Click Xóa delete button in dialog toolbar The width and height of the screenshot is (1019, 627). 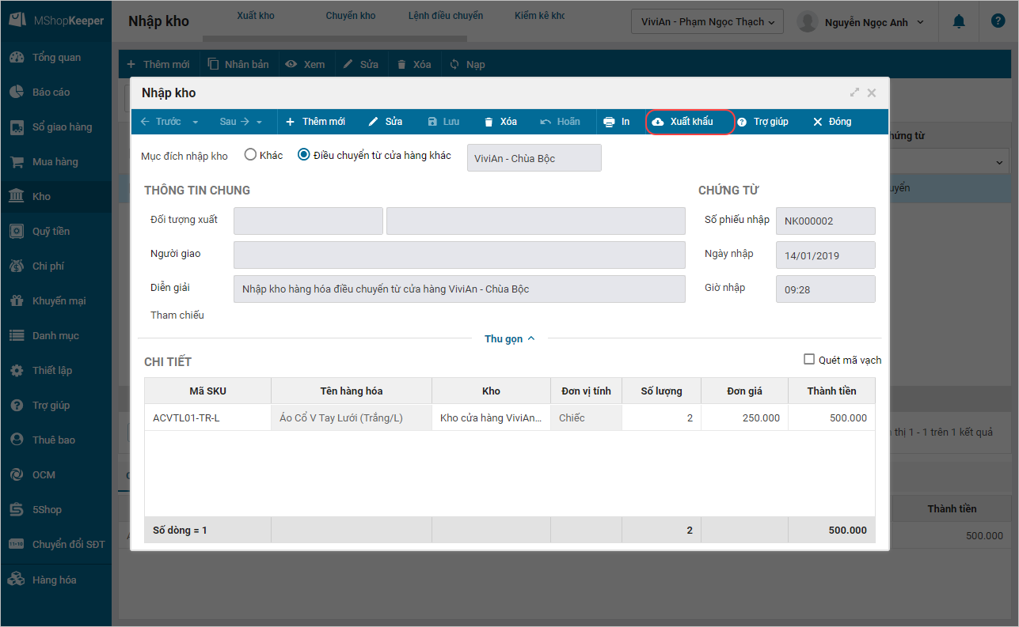pos(500,122)
